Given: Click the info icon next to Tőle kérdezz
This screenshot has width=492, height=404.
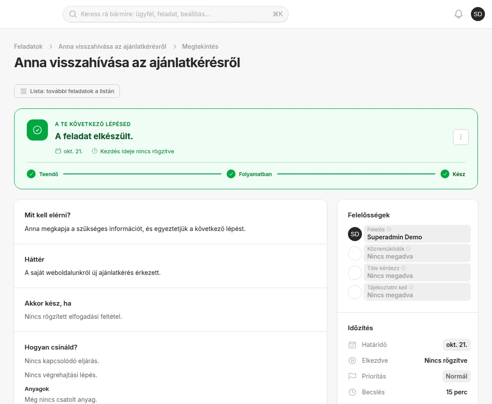Looking at the screenshot, I should pyautogui.click(x=403, y=268).
